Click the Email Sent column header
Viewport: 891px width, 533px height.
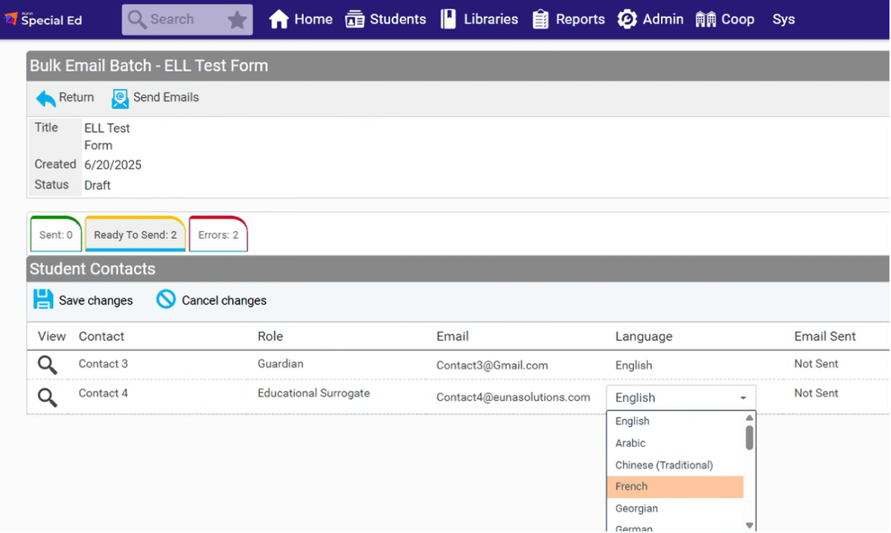click(824, 336)
